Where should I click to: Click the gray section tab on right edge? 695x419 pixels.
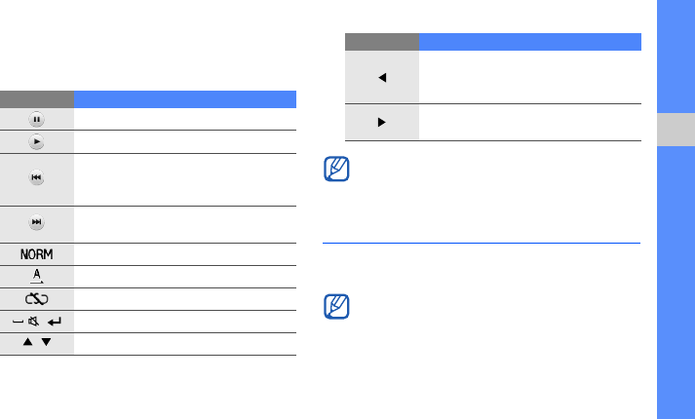(x=675, y=129)
